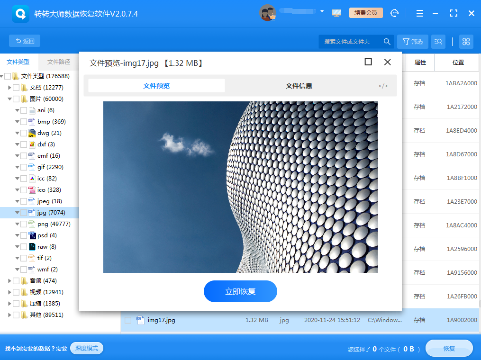Click the monitor icon in the title bar
481x360 pixels.
(x=336, y=13)
